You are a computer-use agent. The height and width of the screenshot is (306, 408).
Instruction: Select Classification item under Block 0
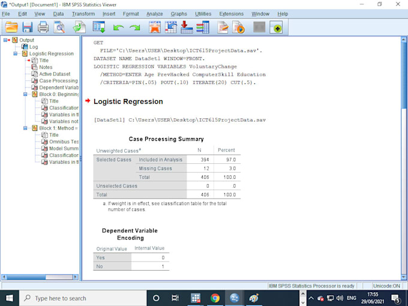64,108
